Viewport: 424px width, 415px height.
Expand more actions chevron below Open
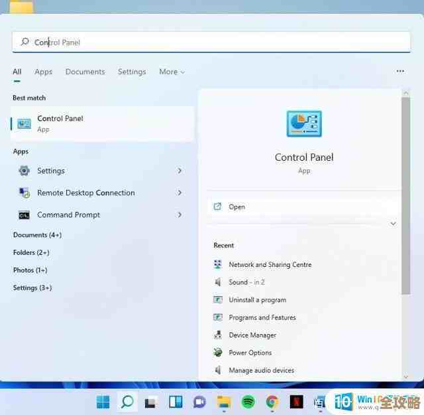point(393,224)
